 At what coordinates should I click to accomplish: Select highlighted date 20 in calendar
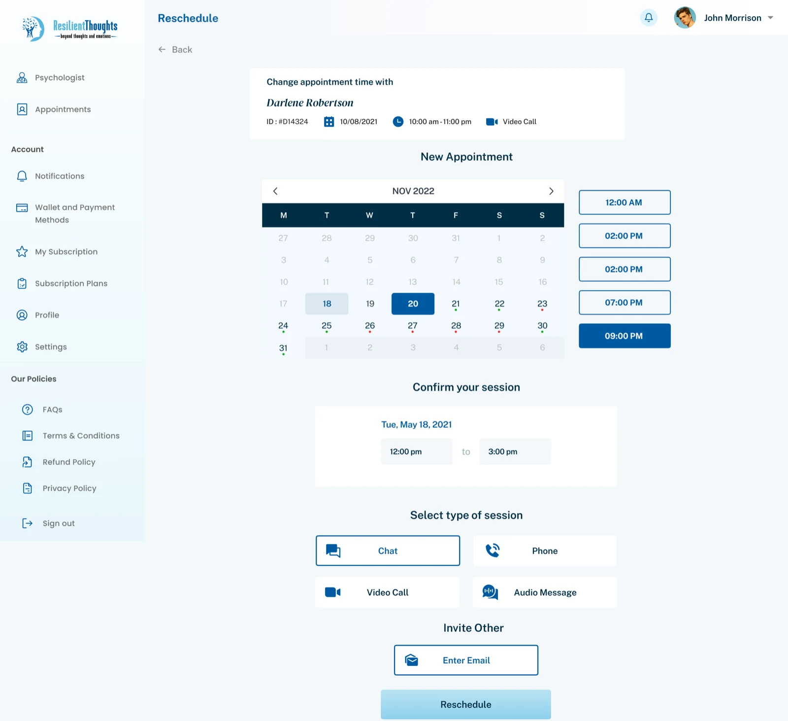(x=413, y=304)
